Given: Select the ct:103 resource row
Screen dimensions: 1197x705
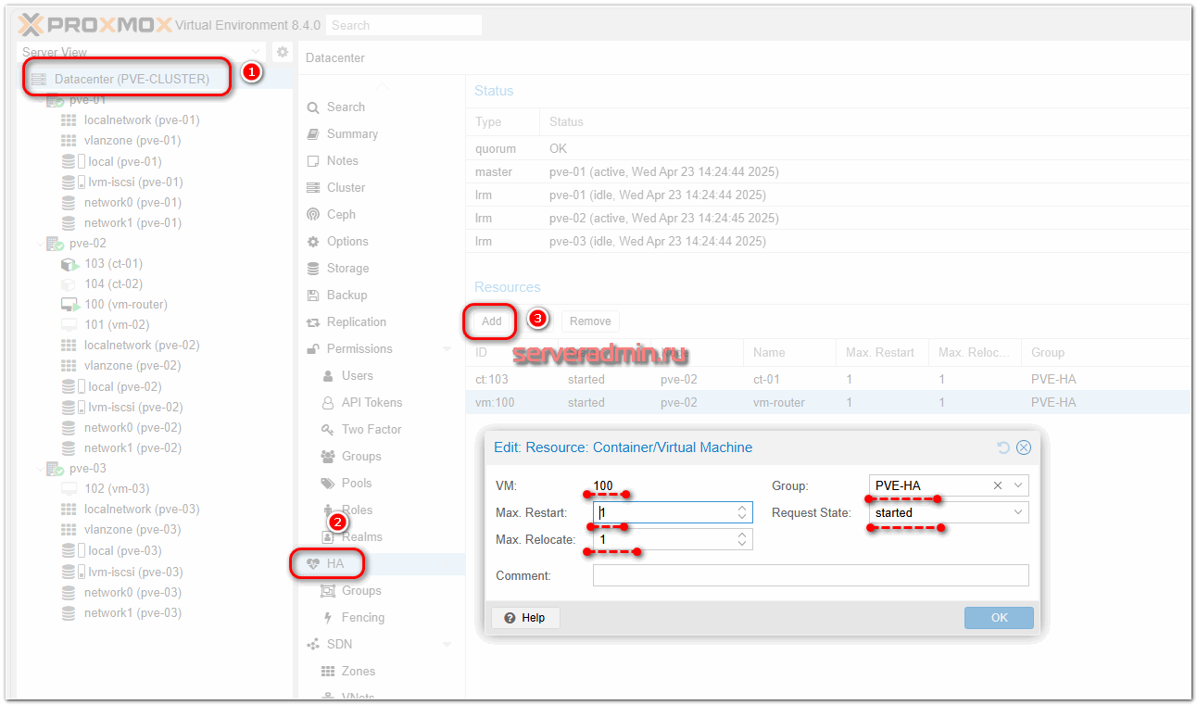Looking at the screenshot, I should 828,379.
